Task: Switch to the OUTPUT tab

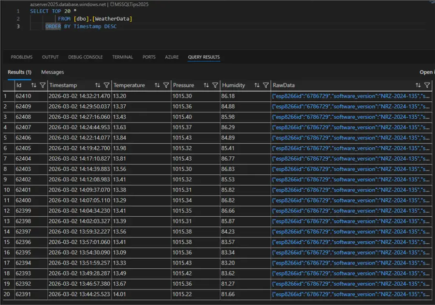Action: (50, 57)
